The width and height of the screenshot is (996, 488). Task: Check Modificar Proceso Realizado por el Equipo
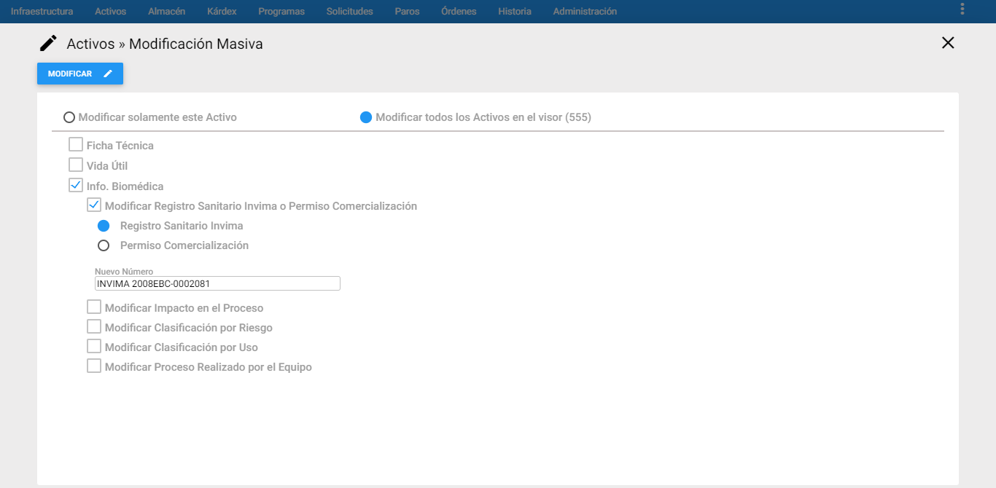click(93, 366)
